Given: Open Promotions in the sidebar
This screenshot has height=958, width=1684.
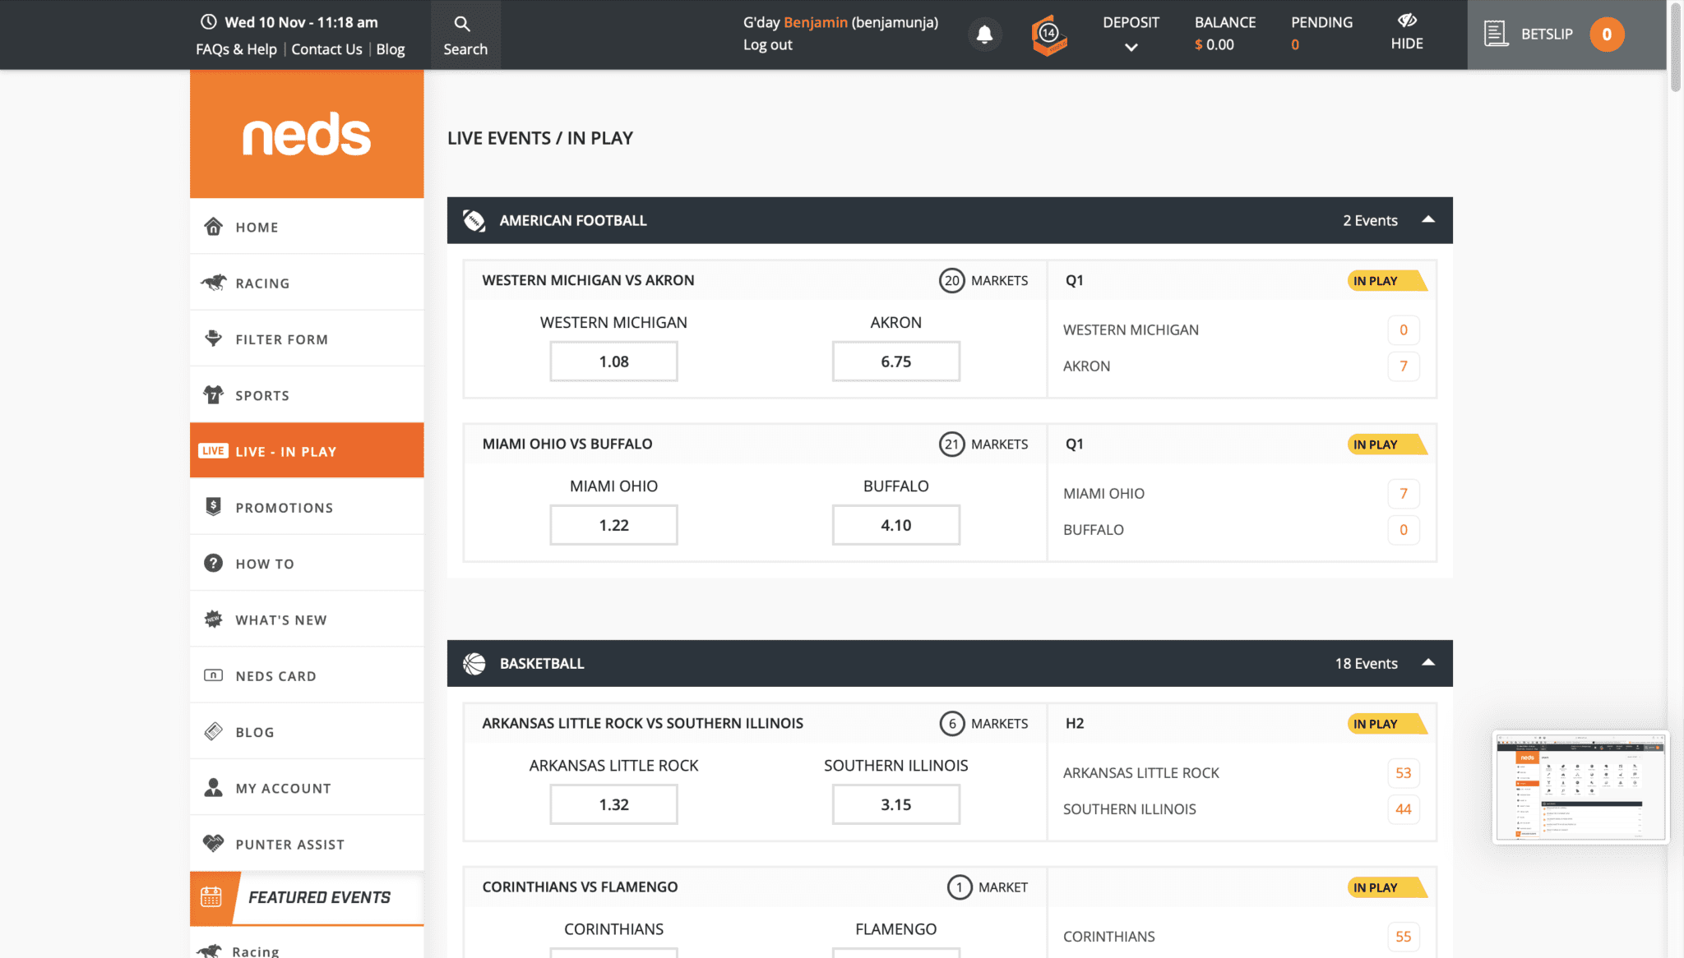Looking at the screenshot, I should click(307, 508).
